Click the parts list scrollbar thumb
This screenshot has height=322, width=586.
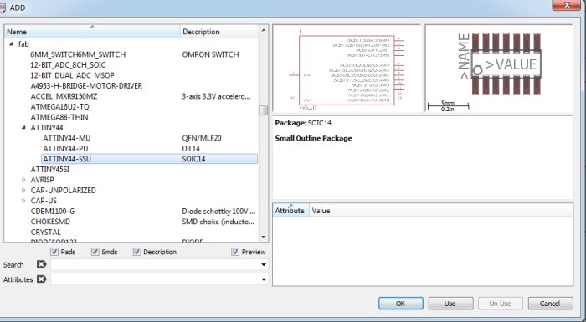click(264, 110)
